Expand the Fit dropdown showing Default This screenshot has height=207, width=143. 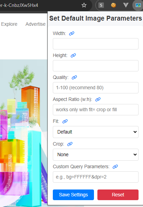tap(96, 132)
